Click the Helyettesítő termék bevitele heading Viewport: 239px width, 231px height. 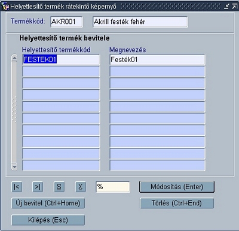tap(65, 38)
